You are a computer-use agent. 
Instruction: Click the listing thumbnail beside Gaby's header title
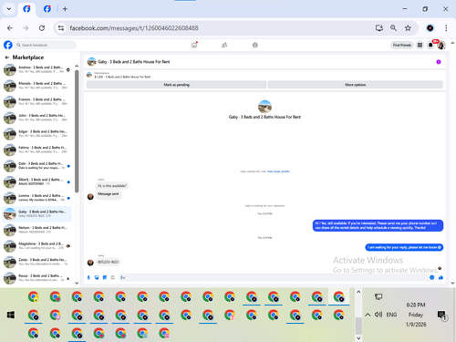pyautogui.click(x=91, y=62)
